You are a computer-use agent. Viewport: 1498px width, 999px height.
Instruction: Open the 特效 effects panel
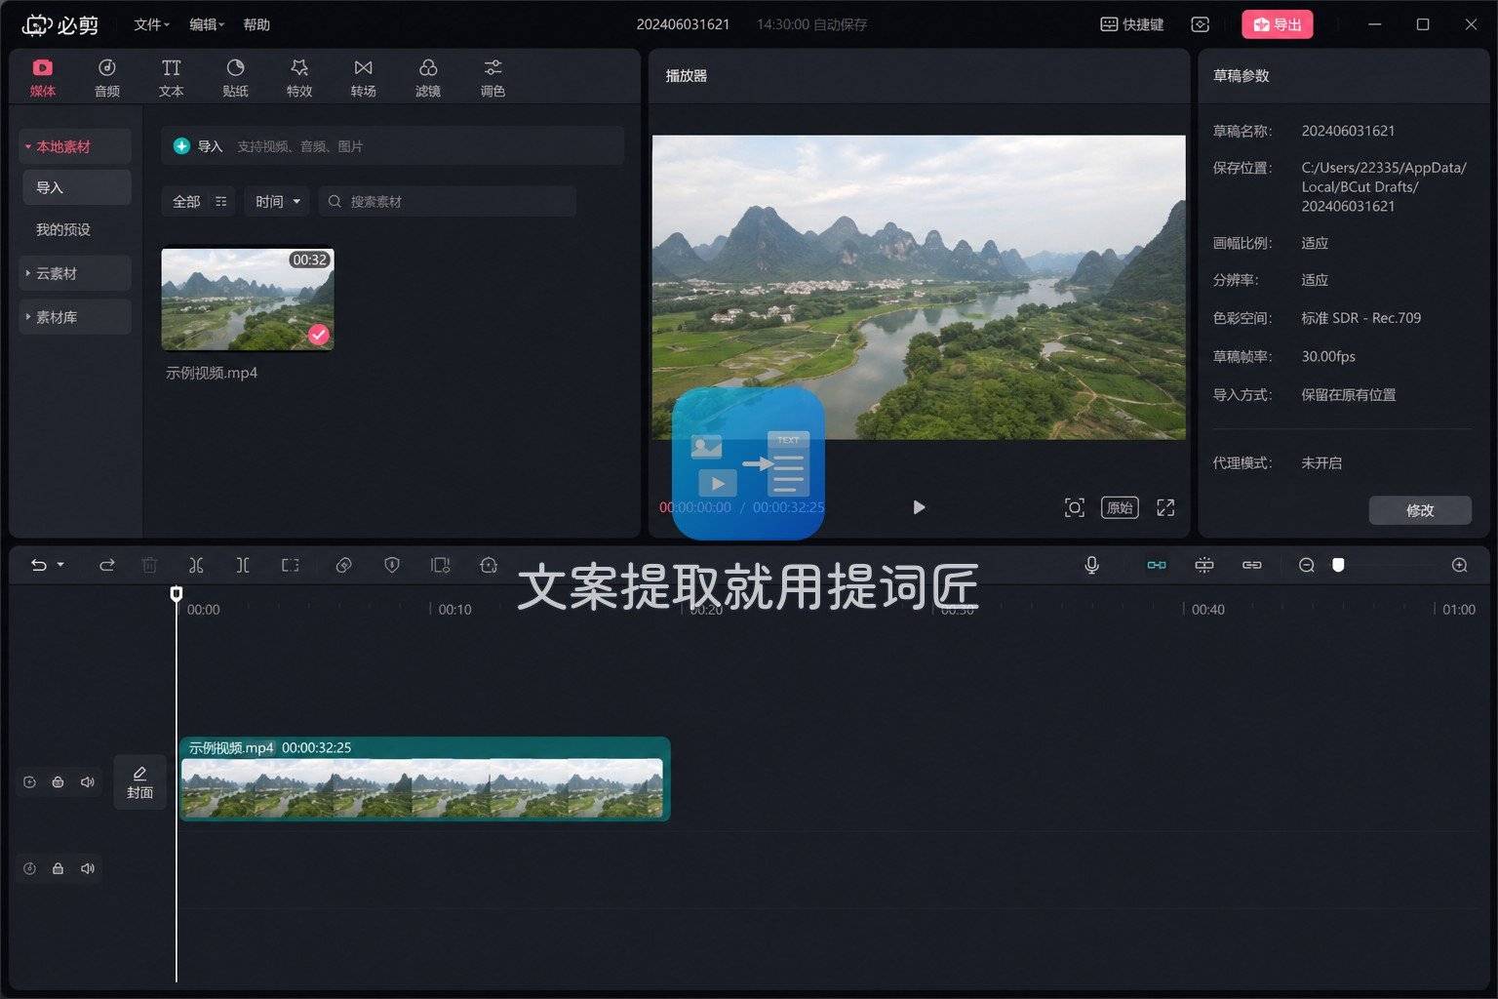299,78
